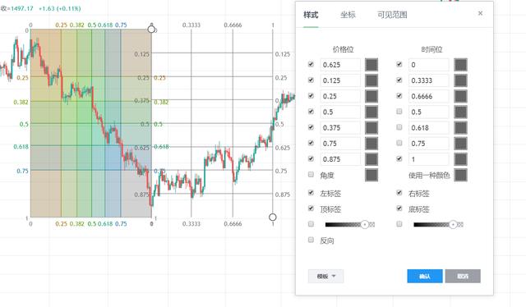This screenshot has width=526, height=307.
Task: Click the left opacity slider handle
Action: tap(365, 225)
